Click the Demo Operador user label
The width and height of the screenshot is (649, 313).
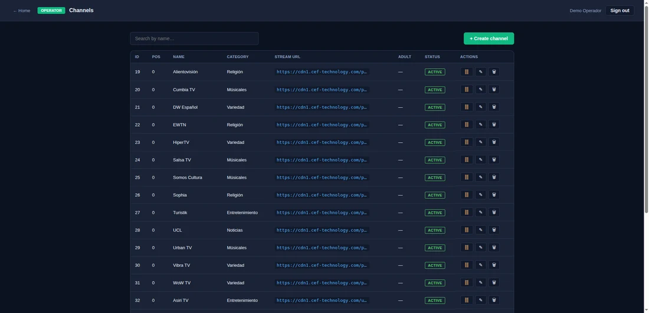click(x=585, y=11)
